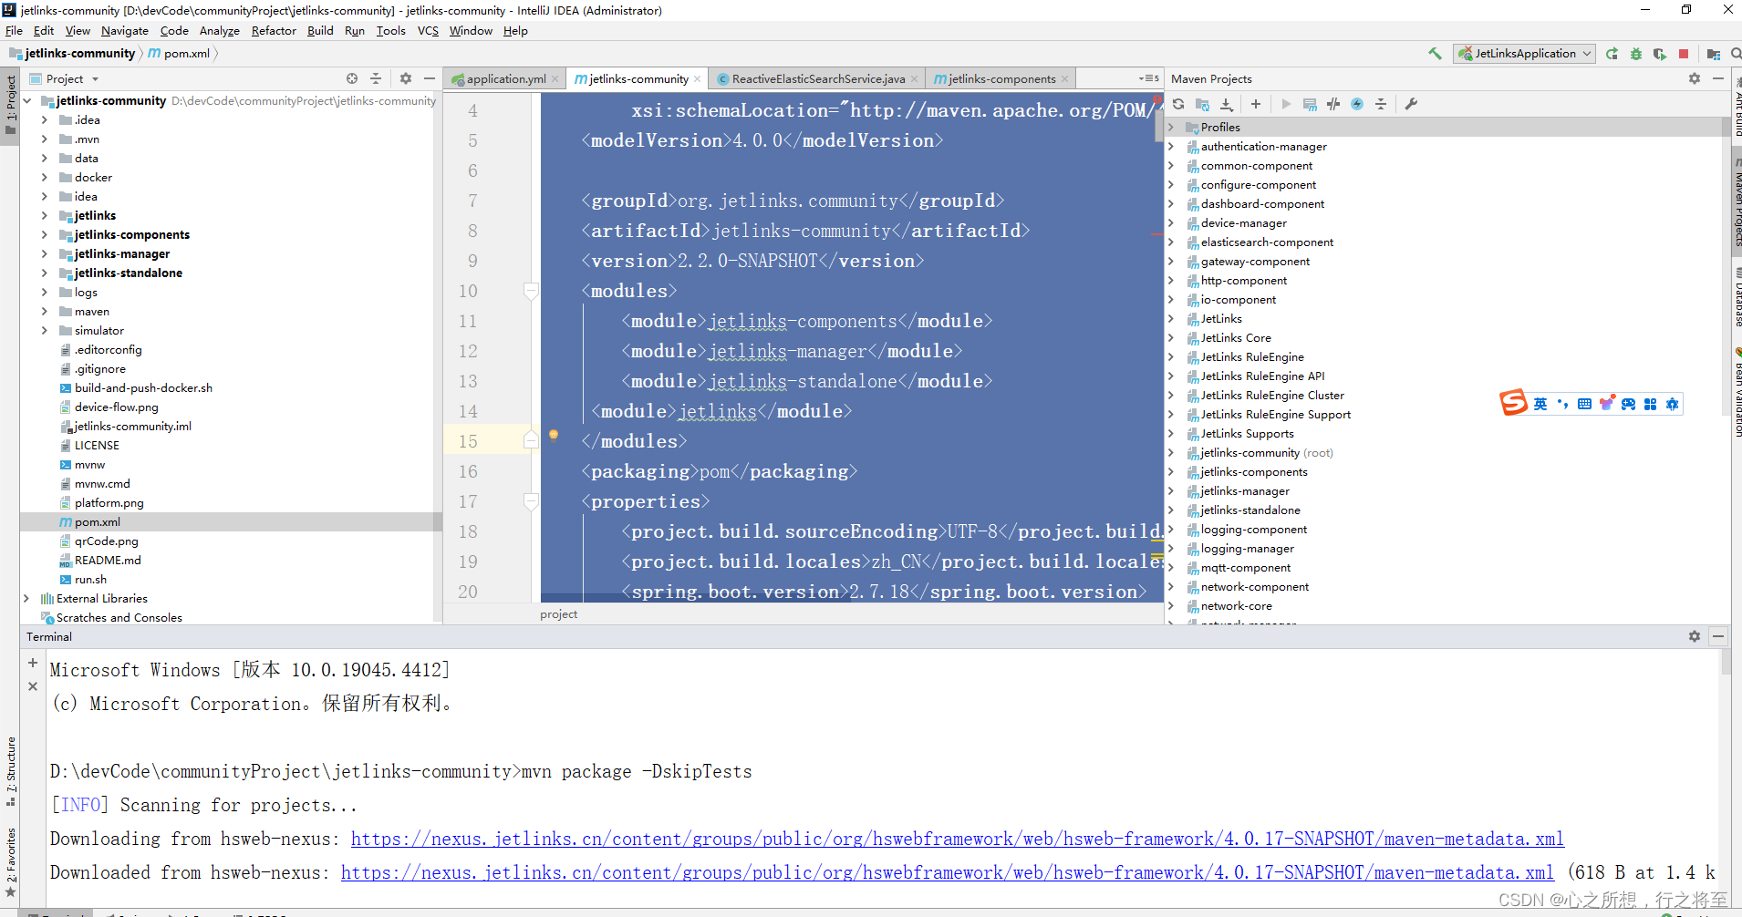Click the Run Maven Build play icon

pyautogui.click(x=1286, y=104)
